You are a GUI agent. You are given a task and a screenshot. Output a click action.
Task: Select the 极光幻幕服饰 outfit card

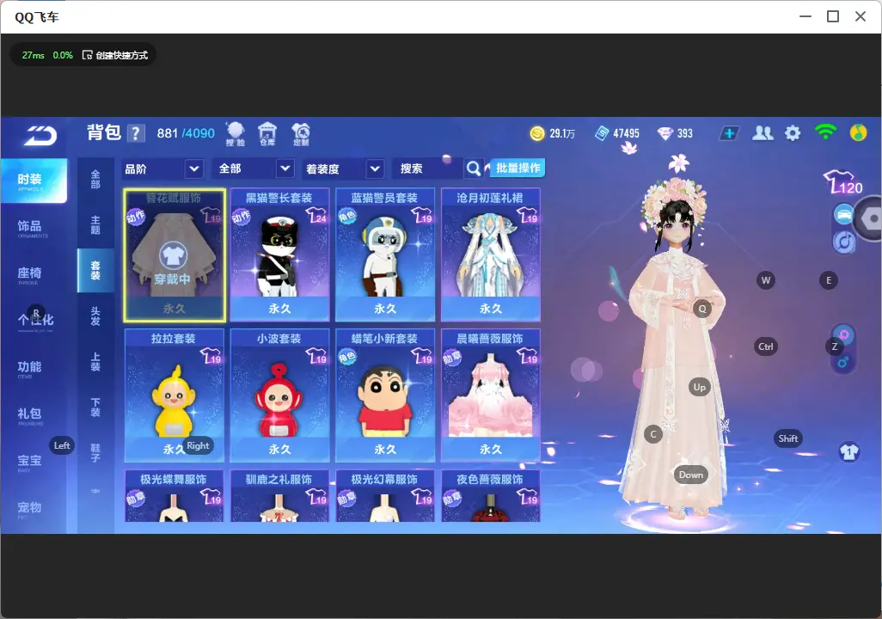385,496
